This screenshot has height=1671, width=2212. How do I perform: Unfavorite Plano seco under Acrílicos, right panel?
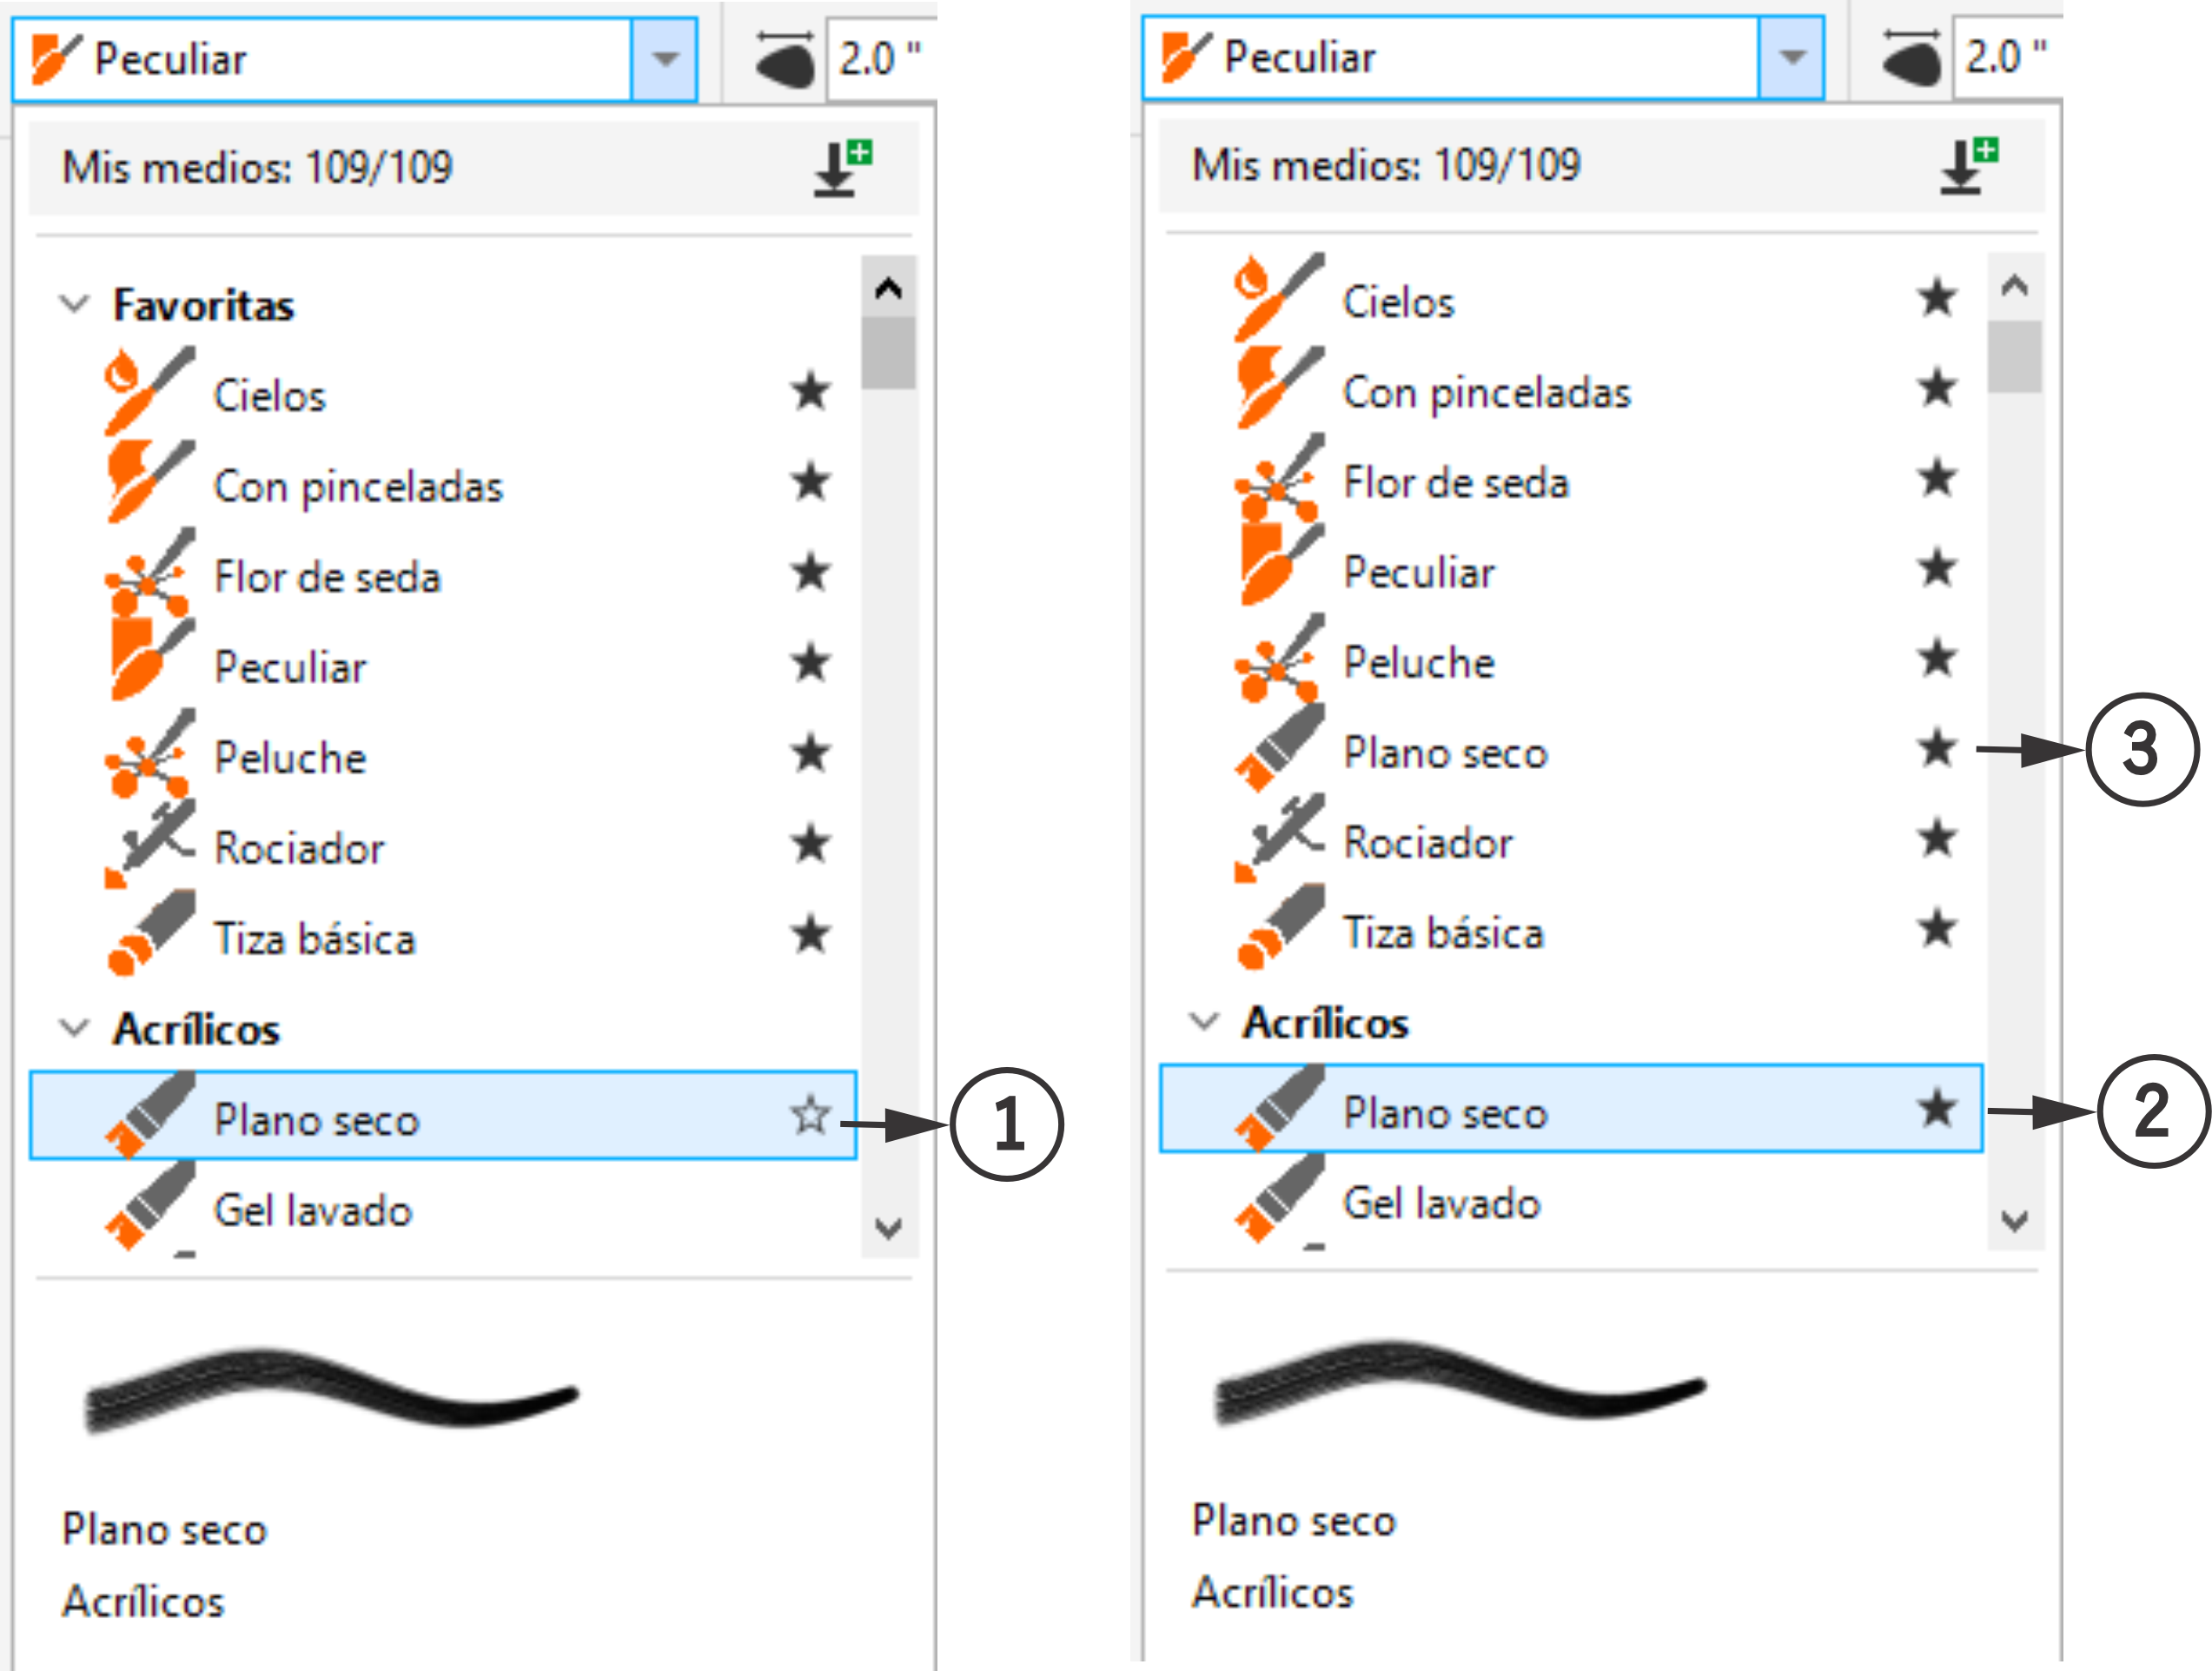1937,1108
